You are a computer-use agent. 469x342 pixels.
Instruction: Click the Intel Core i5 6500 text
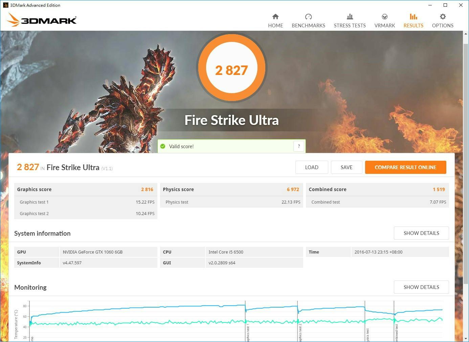(x=226, y=252)
